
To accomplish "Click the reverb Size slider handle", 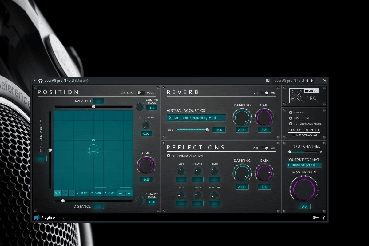I will [x=207, y=130].
